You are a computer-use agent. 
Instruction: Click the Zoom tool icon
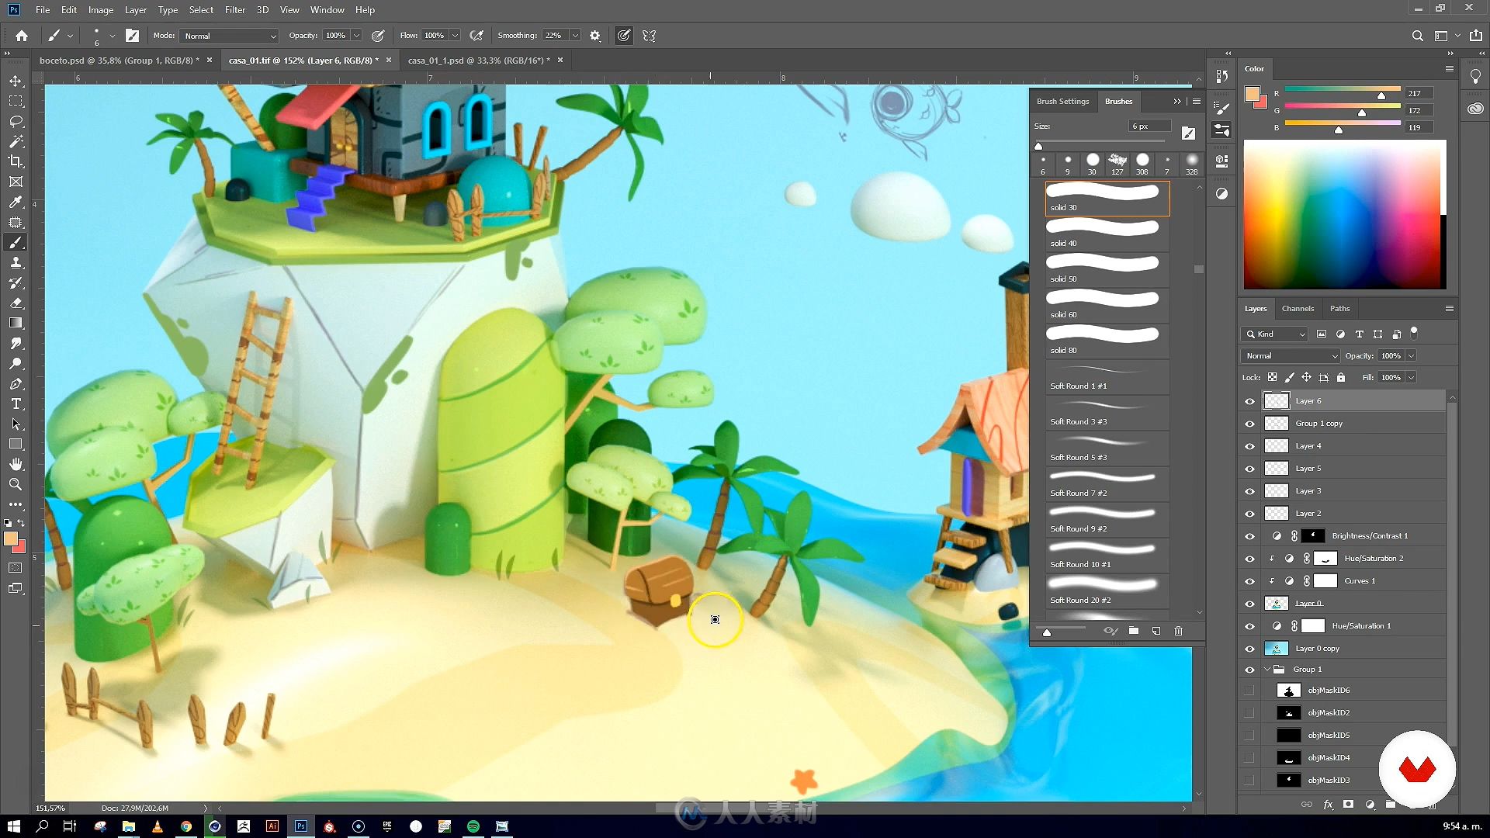[x=16, y=483]
